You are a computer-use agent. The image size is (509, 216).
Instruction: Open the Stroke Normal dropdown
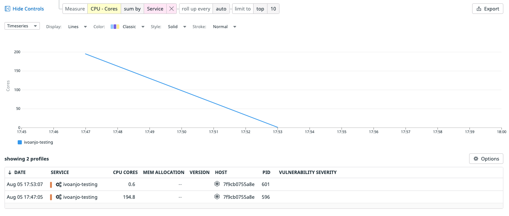pos(225,27)
